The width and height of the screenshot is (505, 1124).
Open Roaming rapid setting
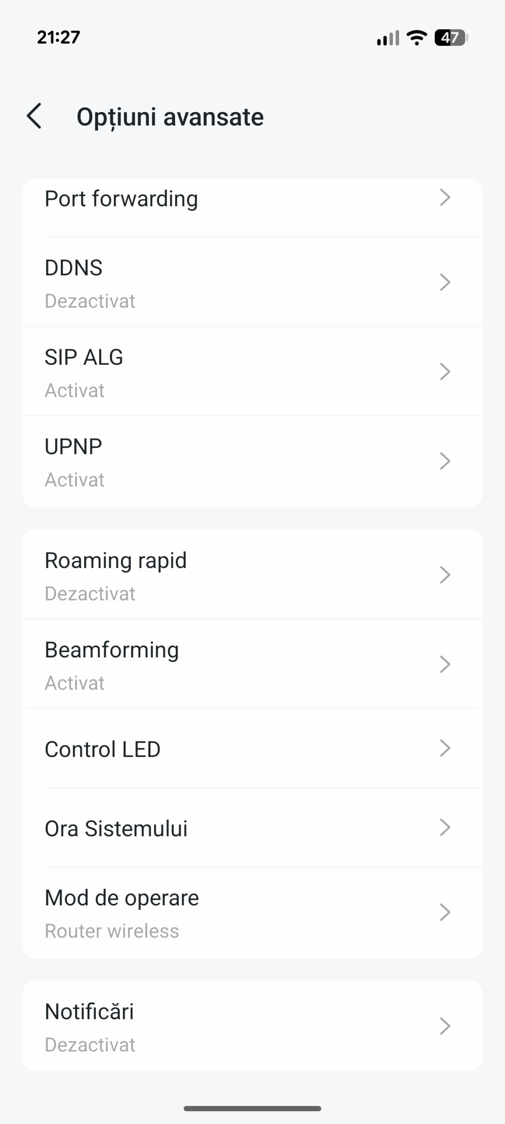click(116, 561)
